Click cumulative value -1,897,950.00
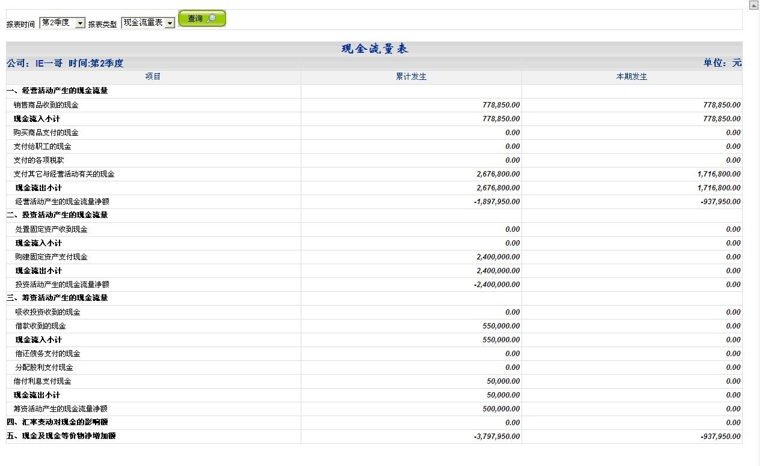The image size is (762, 466). [497, 202]
